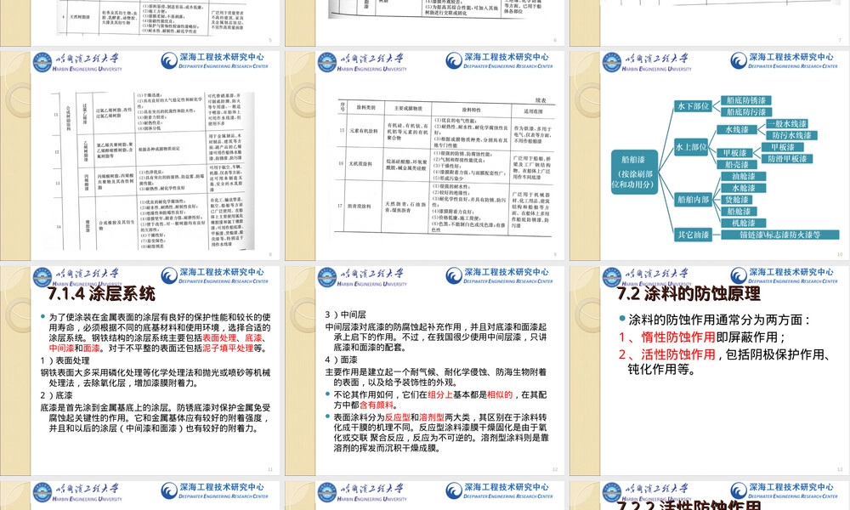Click the 防滑甲板漆 box

[787, 159]
